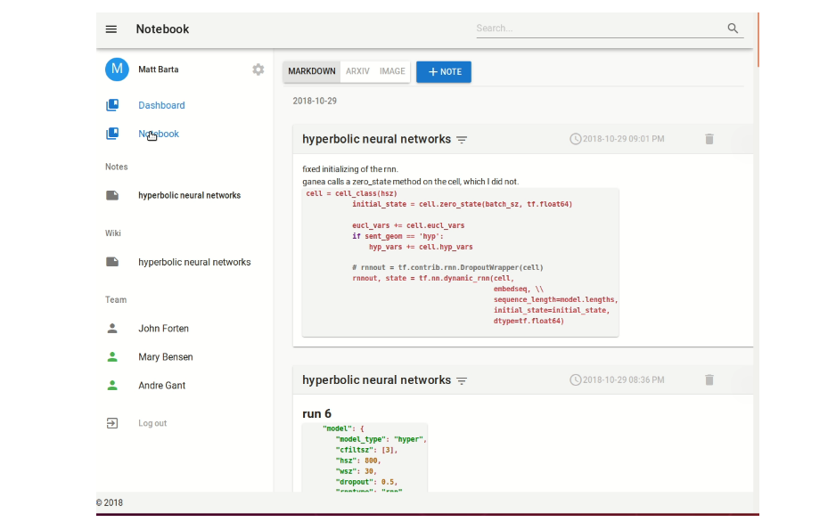The width and height of the screenshot is (836, 522).
Task: Click the © 2018 footer text
Action: click(110, 502)
